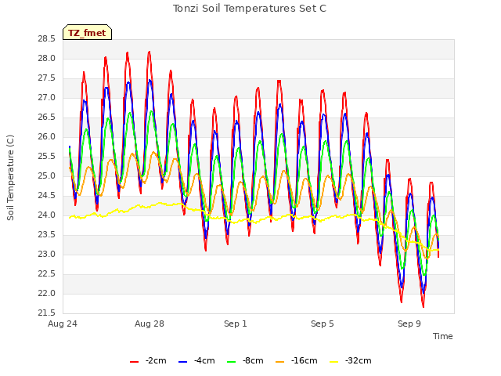This screenshot has width=501, height=376.
Task: Click the 26.5 y-axis tick label
Action: click(47, 117)
